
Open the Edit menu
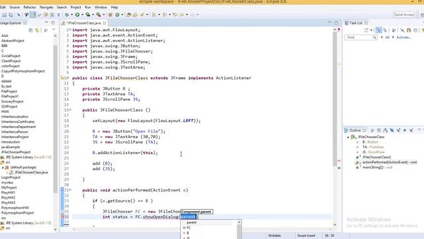click(3, 7)
